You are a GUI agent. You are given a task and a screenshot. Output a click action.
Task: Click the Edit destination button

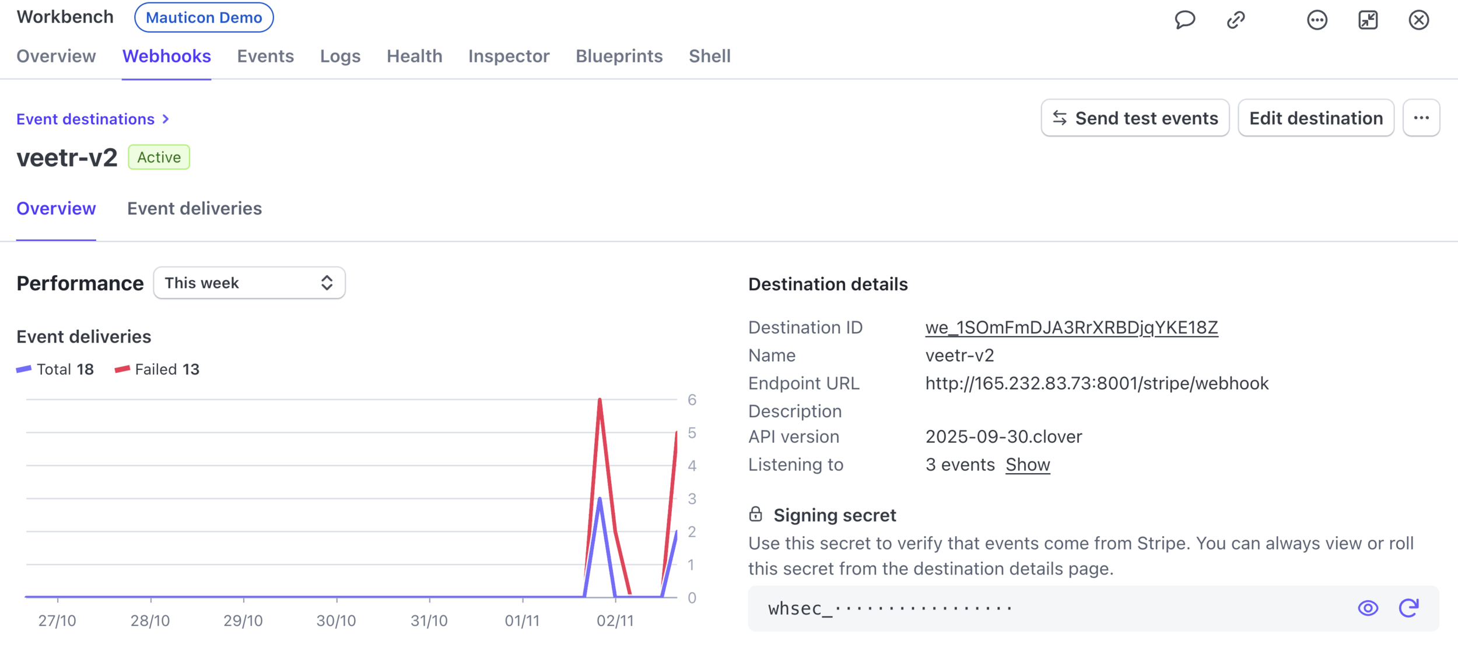click(x=1316, y=118)
